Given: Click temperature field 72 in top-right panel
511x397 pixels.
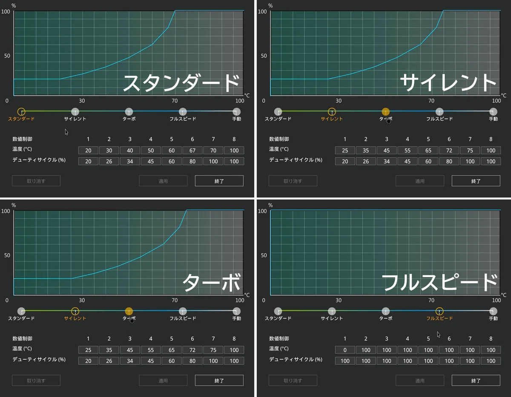Looking at the screenshot, I should (449, 150).
